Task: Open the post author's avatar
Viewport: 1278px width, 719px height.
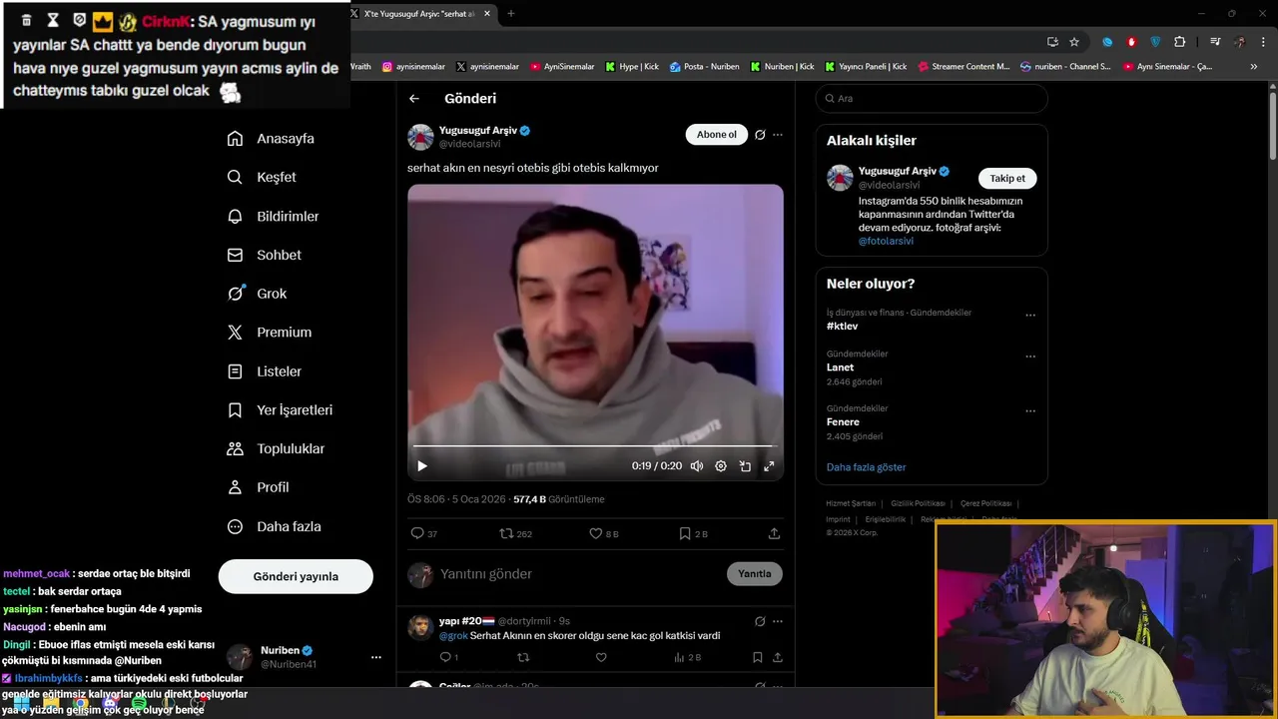Action: click(420, 137)
